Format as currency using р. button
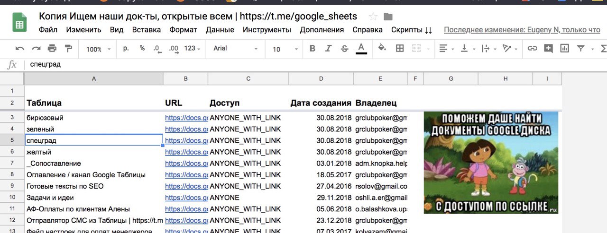 point(126,48)
